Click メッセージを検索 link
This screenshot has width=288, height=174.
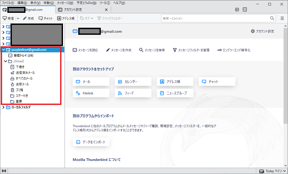pyautogui.click(x=152, y=50)
